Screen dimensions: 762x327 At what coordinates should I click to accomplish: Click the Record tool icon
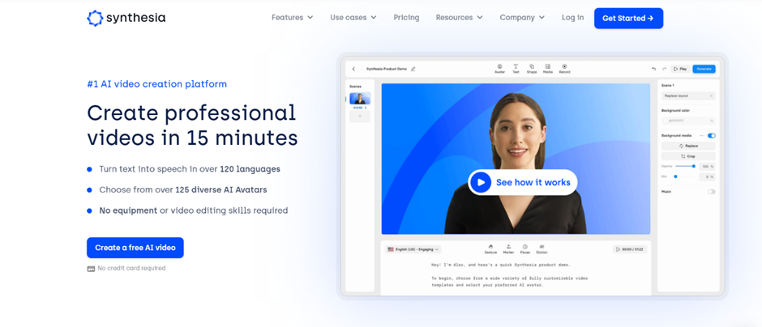564,66
